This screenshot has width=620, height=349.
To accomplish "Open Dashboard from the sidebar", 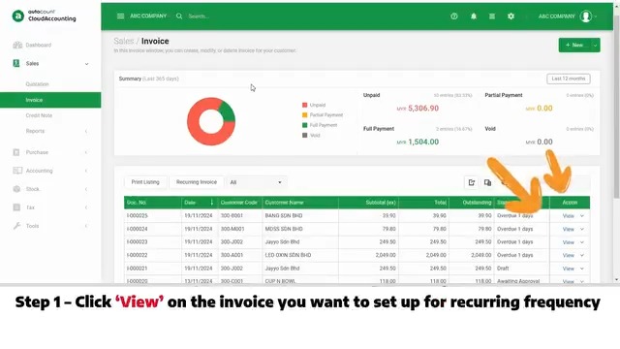I will point(39,46).
